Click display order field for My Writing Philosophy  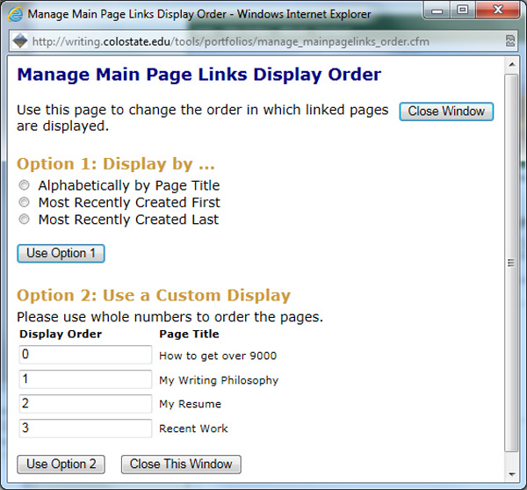(x=85, y=379)
